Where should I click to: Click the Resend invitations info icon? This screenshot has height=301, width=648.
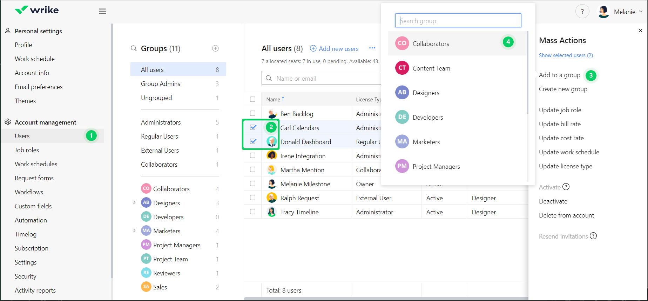pyautogui.click(x=593, y=236)
